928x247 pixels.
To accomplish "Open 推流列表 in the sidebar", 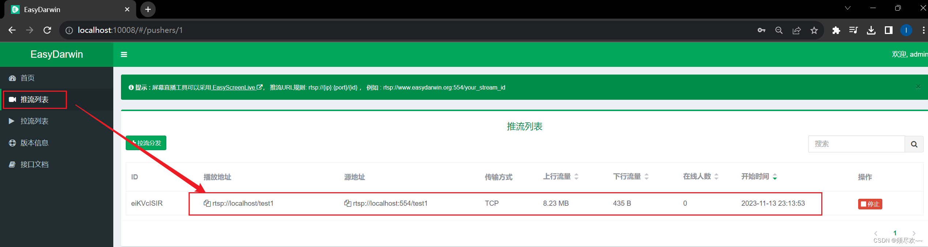I will click(x=57, y=99).
